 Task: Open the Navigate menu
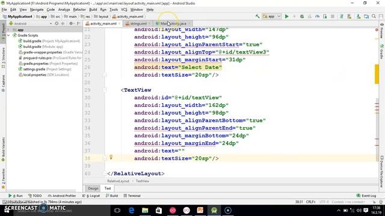37,10
